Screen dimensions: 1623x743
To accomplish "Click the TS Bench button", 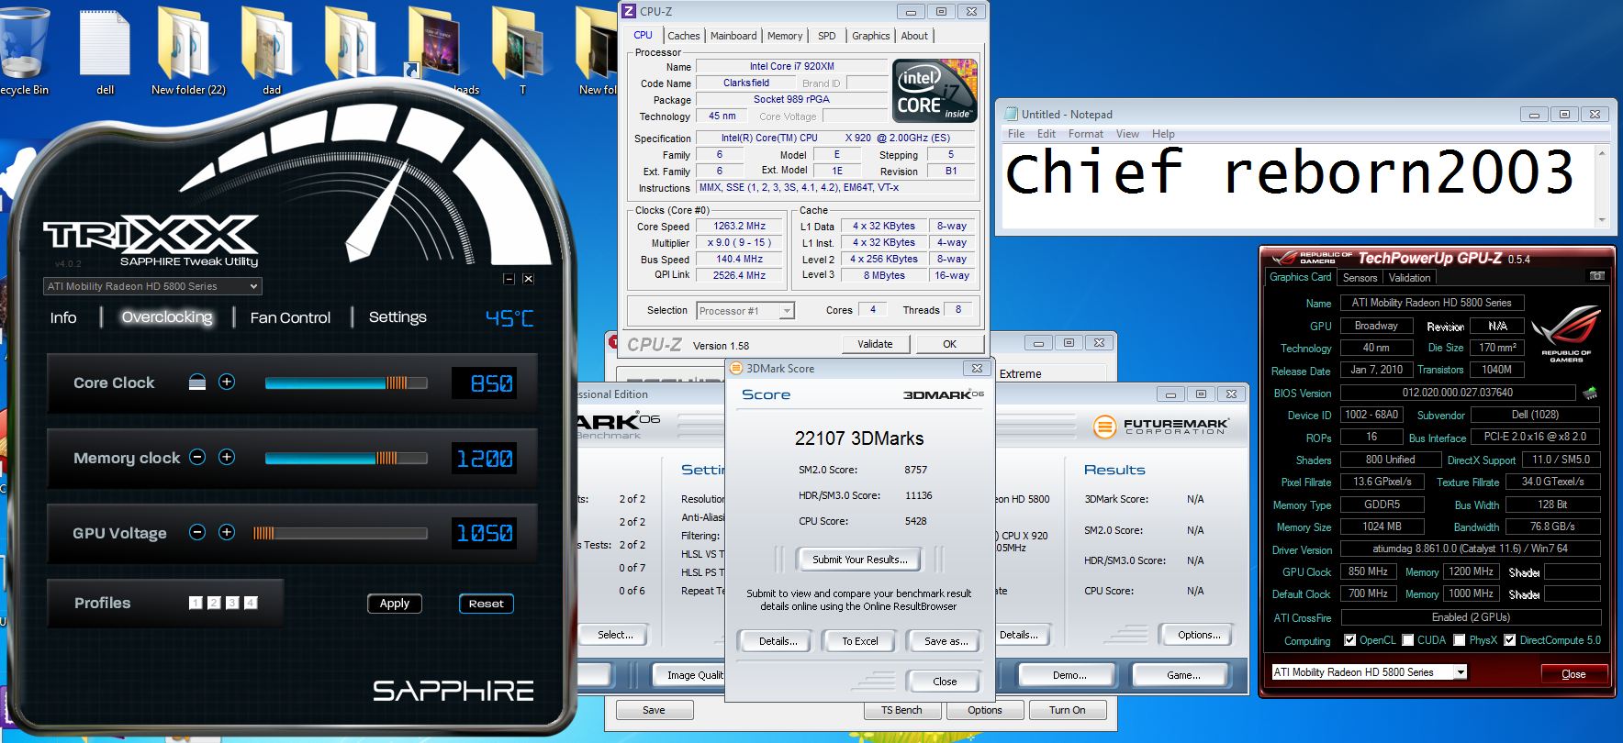I will [901, 710].
